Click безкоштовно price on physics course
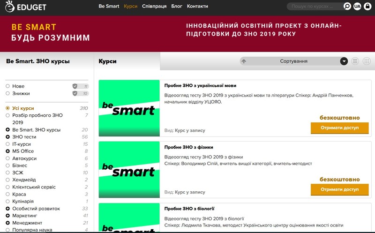The image size is (375, 233). tap(339, 180)
